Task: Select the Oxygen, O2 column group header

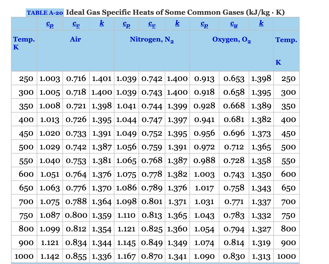Action: click(x=231, y=40)
